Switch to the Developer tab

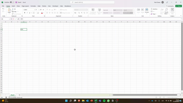tap(55, 6)
